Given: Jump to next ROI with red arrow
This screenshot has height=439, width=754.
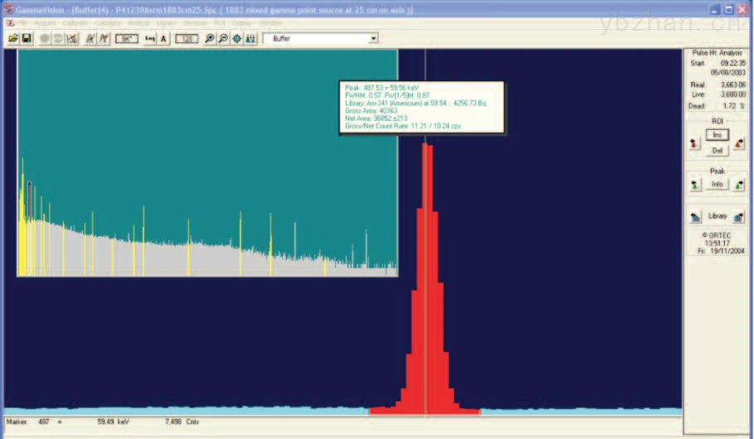Looking at the screenshot, I should click(739, 143).
